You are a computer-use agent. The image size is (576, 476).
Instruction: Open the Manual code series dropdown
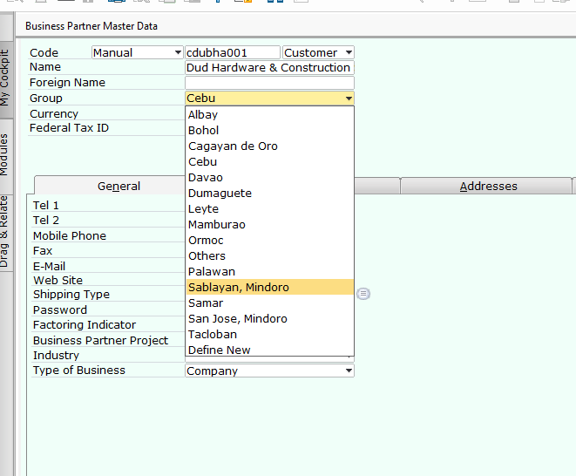click(178, 53)
